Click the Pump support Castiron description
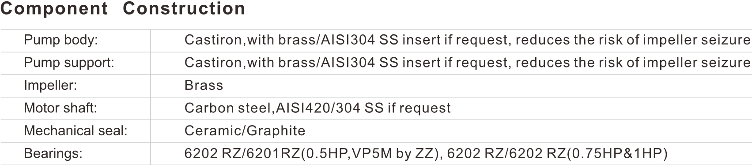Viewport: 752px width, 167px height. [x=468, y=63]
